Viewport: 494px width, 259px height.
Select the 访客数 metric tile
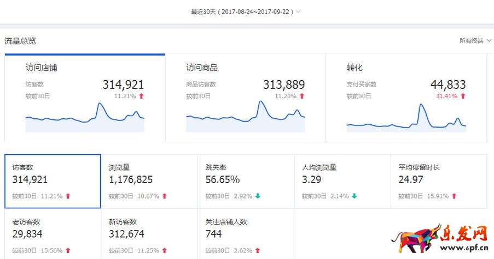pos(53,181)
